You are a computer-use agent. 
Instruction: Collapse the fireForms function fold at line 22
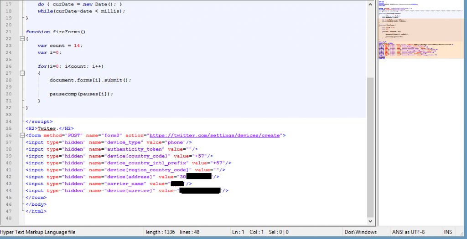pyautogui.click(x=22, y=39)
